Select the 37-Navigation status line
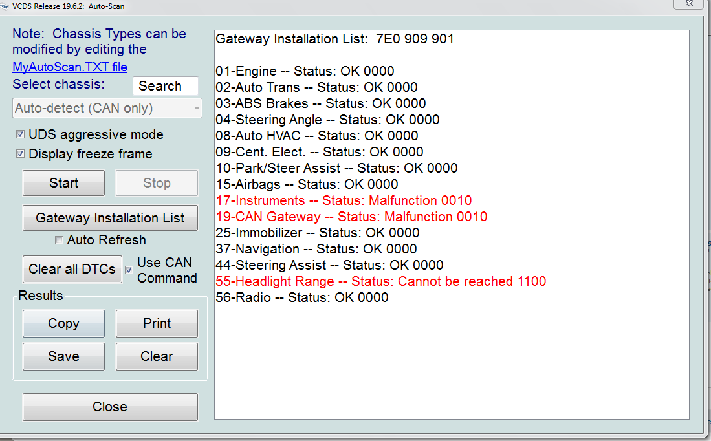 point(316,250)
